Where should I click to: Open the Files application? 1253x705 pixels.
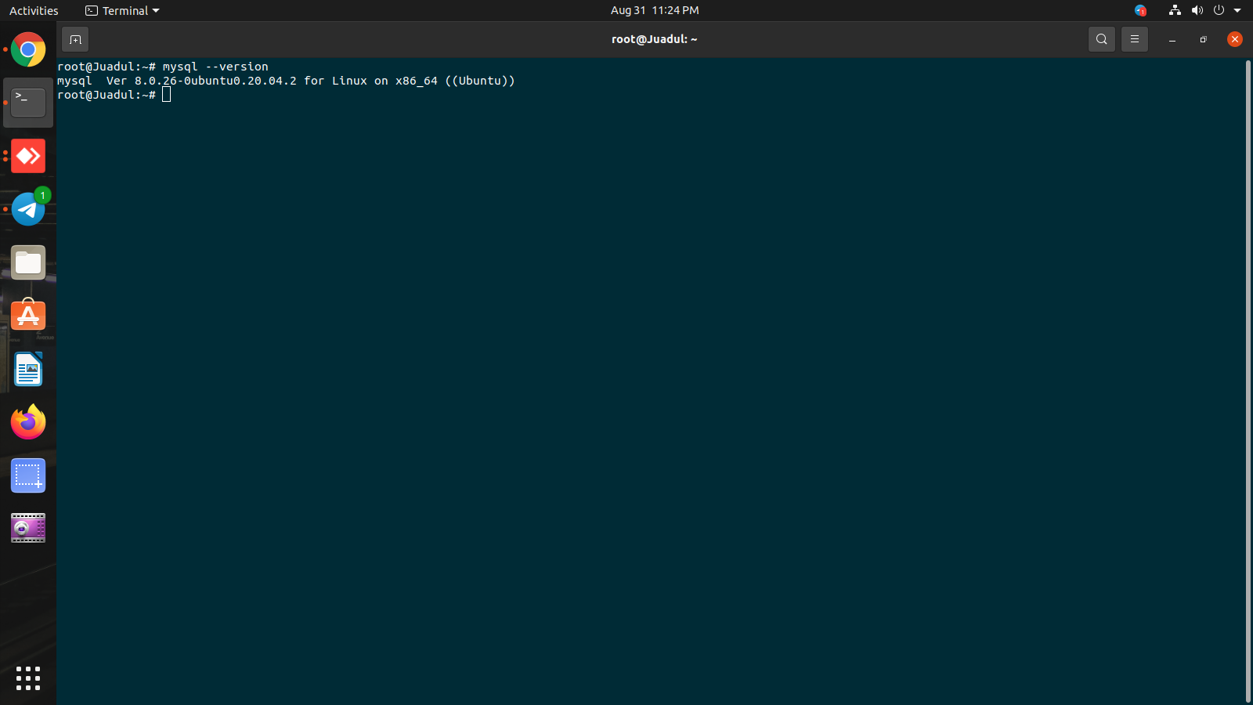pos(28,262)
